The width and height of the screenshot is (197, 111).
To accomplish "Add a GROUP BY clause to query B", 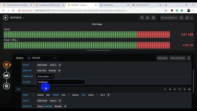I will point(65,106).
